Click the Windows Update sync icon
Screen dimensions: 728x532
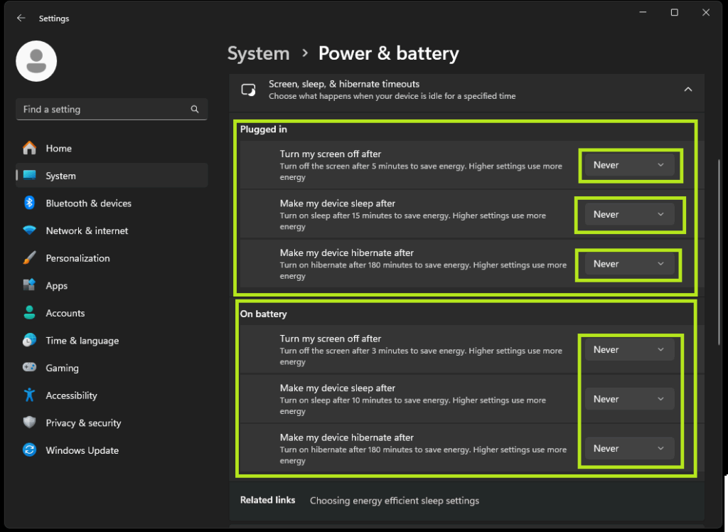[29, 449]
